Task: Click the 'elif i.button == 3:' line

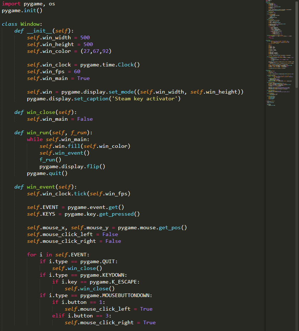Action: click(82, 316)
